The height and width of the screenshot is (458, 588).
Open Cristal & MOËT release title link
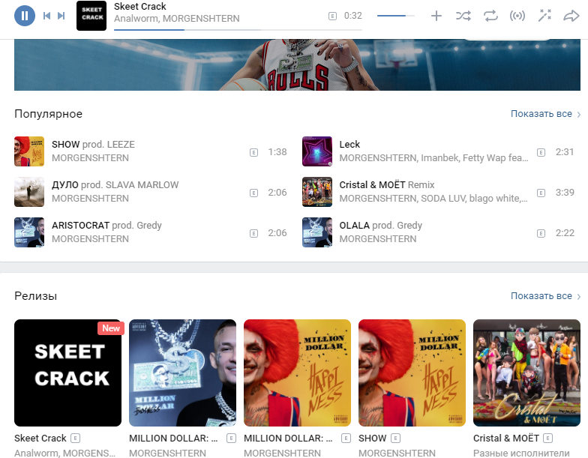505,438
